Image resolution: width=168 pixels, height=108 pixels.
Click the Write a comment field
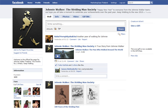pos(81,76)
